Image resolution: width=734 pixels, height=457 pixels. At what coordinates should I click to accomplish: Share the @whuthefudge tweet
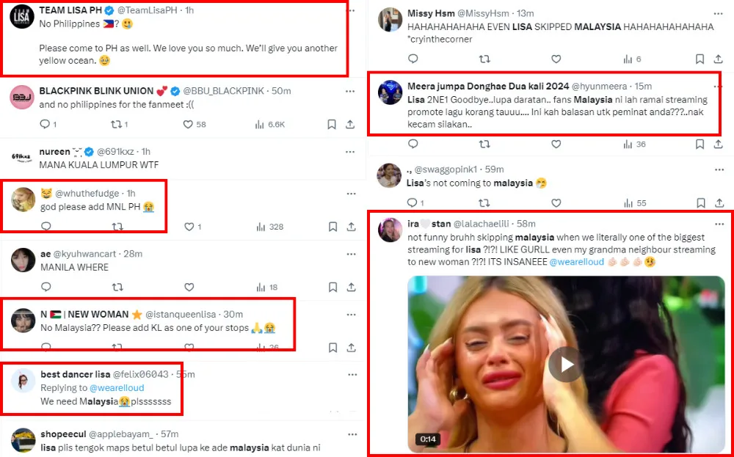point(352,227)
